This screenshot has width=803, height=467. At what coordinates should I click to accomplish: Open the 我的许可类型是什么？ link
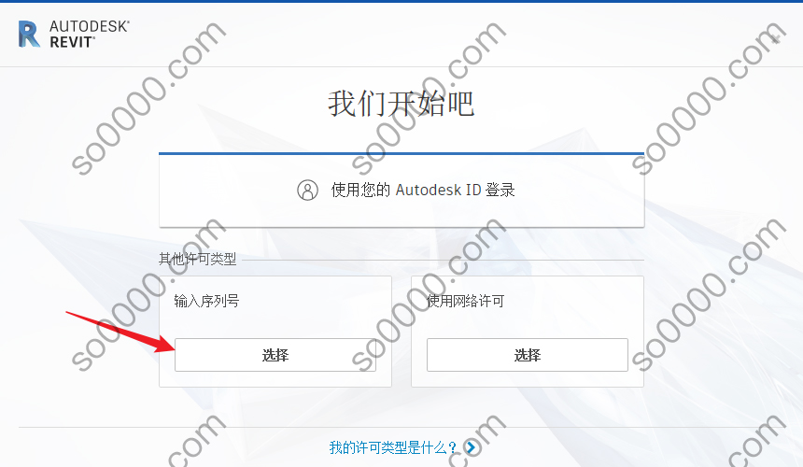pyautogui.click(x=393, y=447)
